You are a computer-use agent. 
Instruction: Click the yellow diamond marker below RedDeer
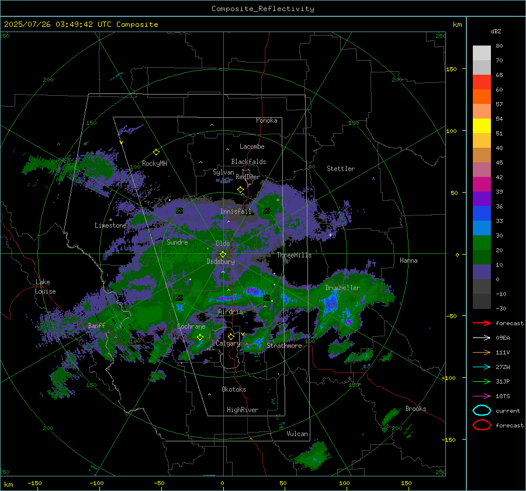(x=241, y=190)
